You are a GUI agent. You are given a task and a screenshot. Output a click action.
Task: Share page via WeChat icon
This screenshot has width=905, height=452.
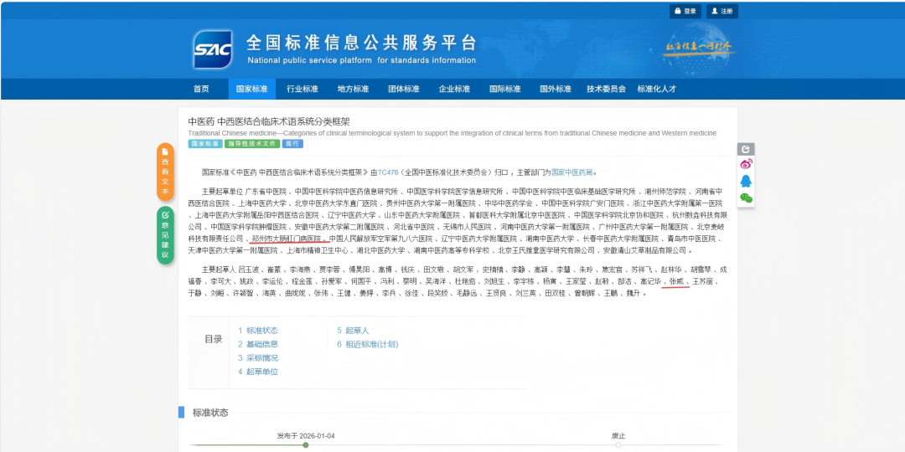(x=745, y=198)
